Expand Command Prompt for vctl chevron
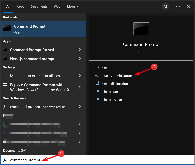This screenshot has height=165, width=195. 80,50
